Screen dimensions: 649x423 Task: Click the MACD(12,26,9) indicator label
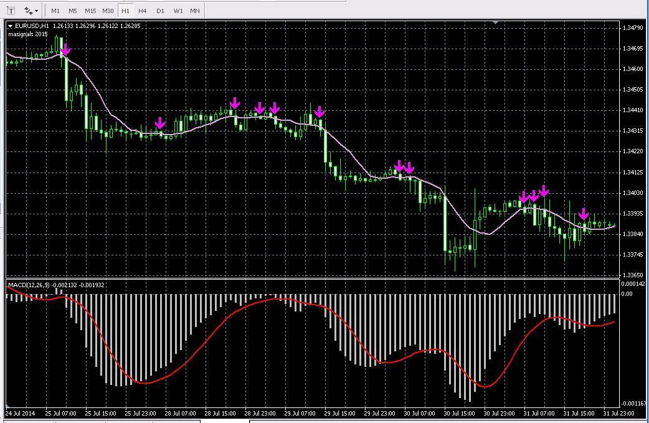point(29,285)
